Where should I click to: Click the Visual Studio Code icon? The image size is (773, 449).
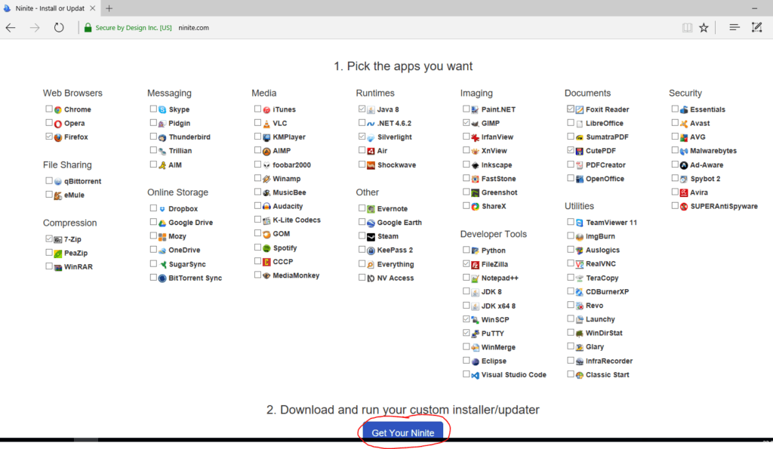pyautogui.click(x=476, y=375)
